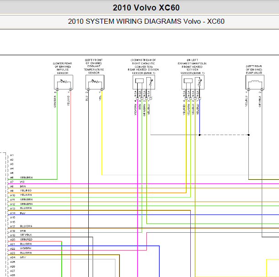The image size is (279, 277).
Task: Click the vertical YEL/RED label under front oxygen sensor
Action: 184,110
